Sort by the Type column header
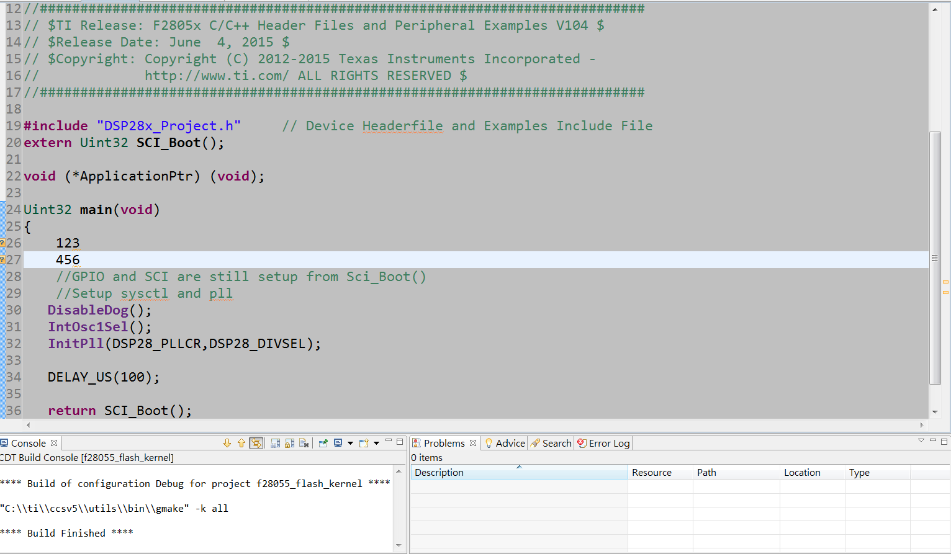The height and width of the screenshot is (554, 951). 878,473
